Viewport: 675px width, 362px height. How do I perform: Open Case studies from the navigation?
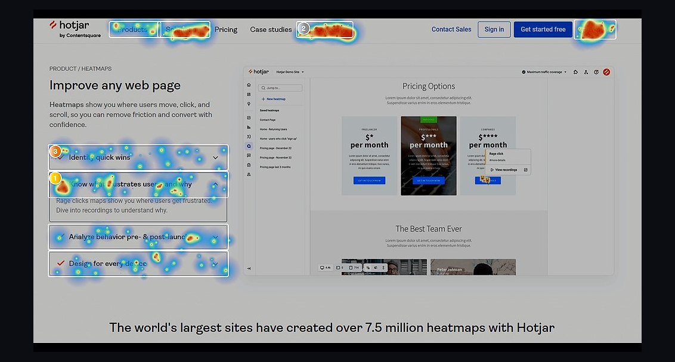[x=271, y=29]
